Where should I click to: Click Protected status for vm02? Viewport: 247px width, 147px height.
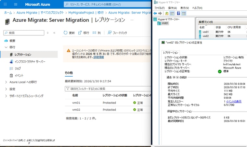pyautogui.click(x=109, y=110)
